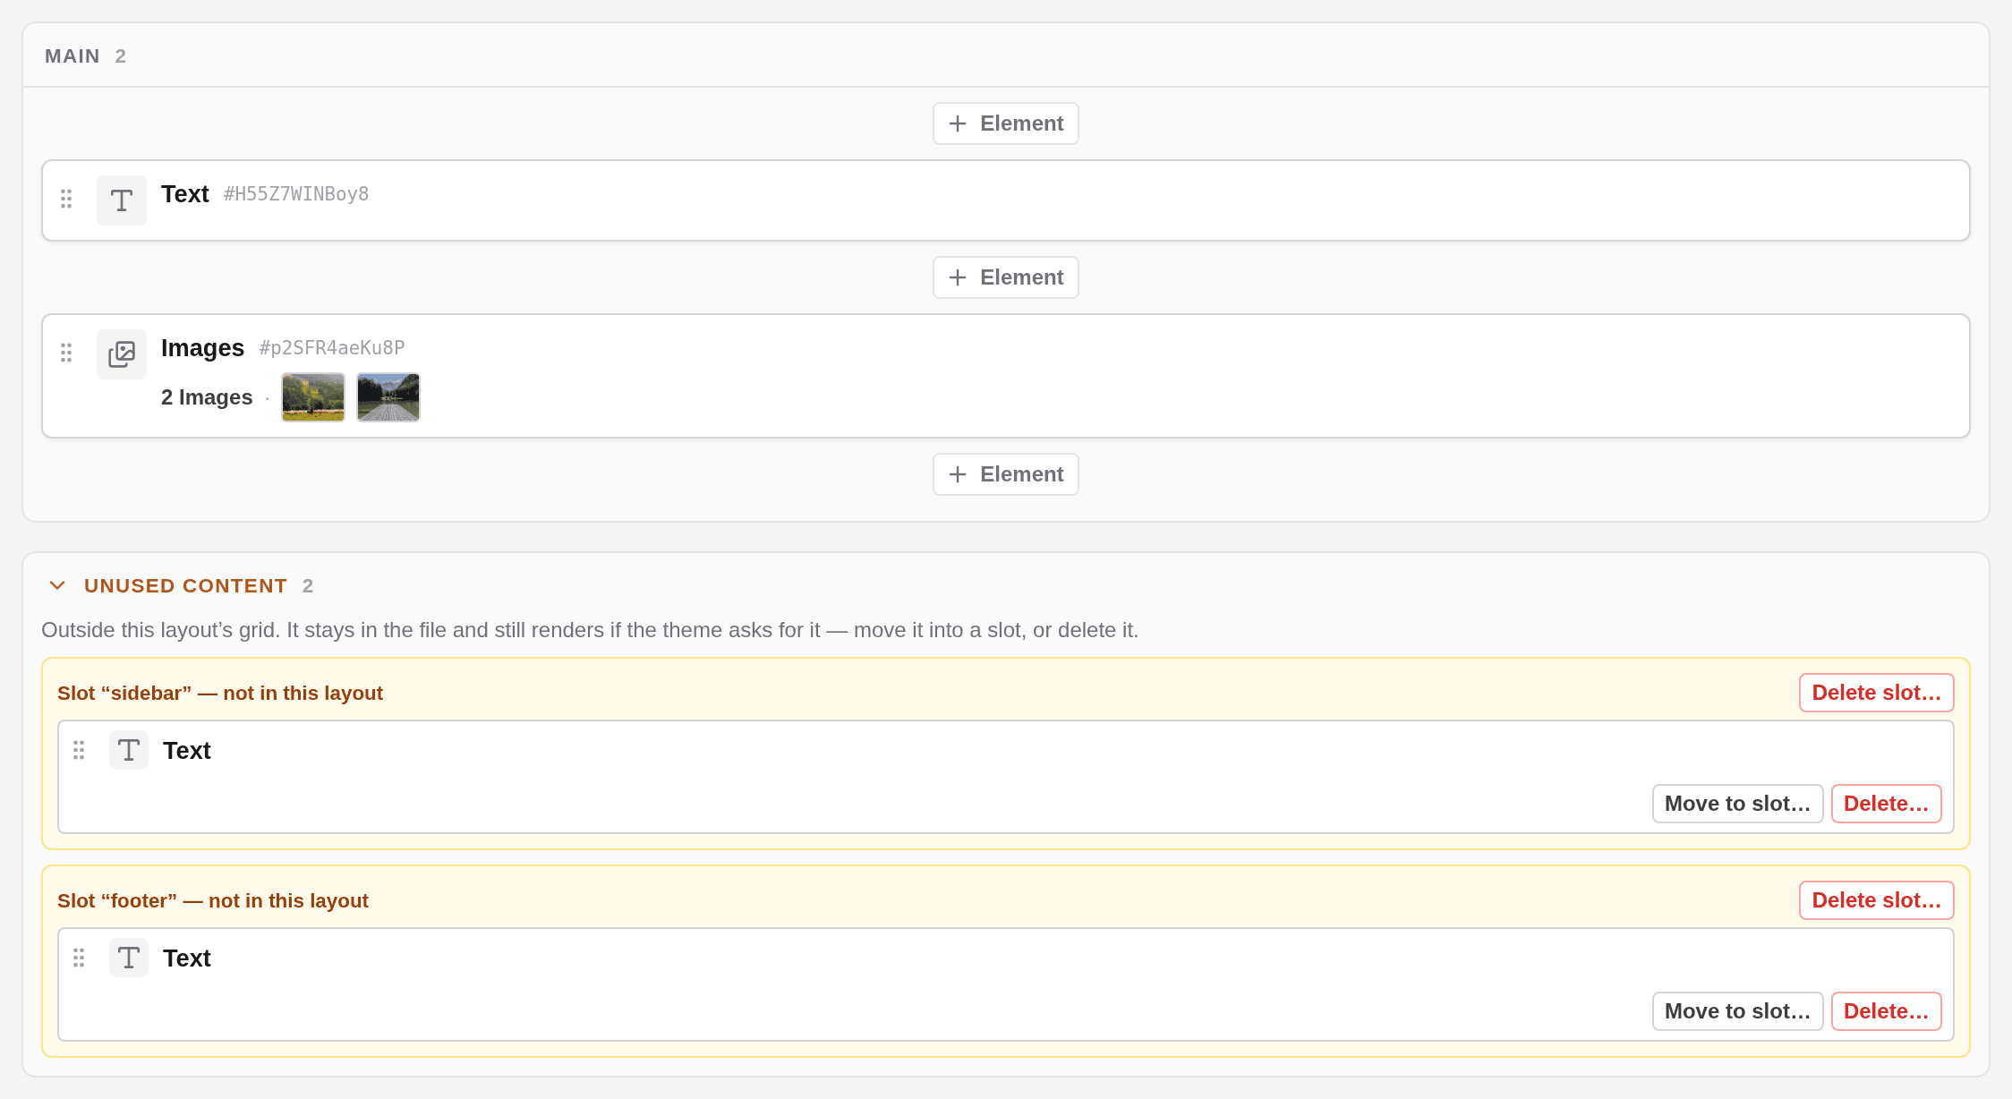The height and width of the screenshot is (1099, 2012).
Task: Click the Text type icon beside #H55Z7WINBoy8
Action: pyautogui.click(x=122, y=200)
